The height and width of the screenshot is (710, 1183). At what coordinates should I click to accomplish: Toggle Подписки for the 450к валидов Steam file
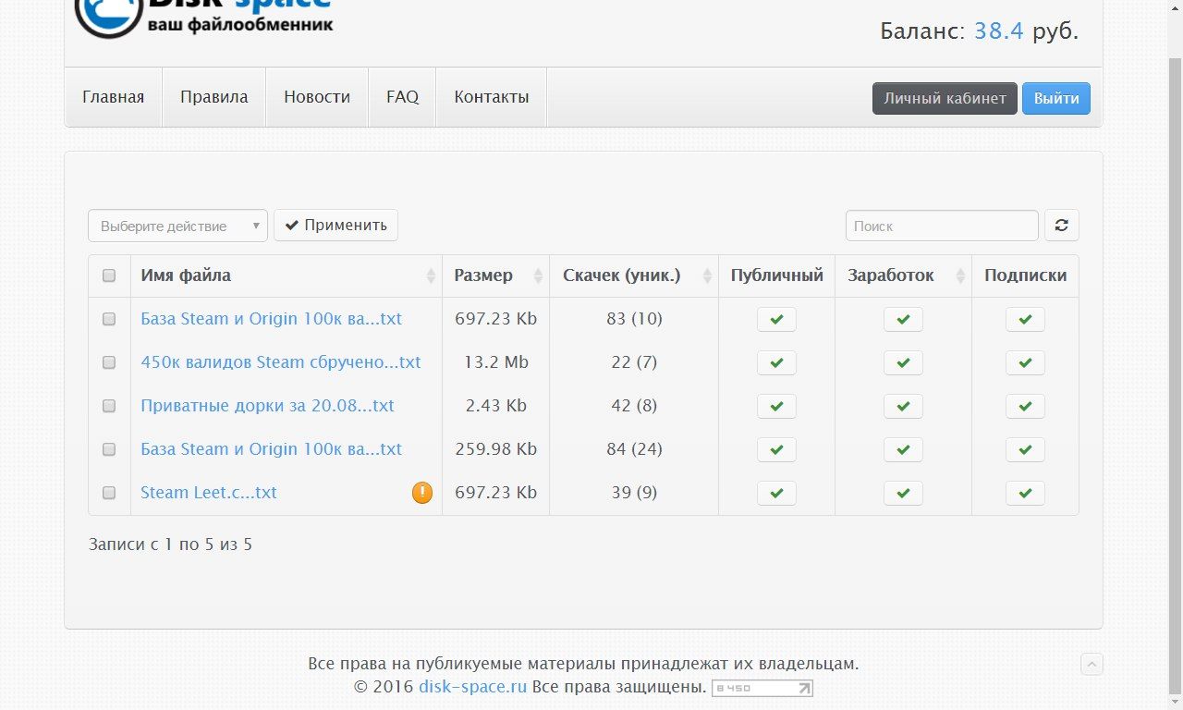tap(1025, 362)
